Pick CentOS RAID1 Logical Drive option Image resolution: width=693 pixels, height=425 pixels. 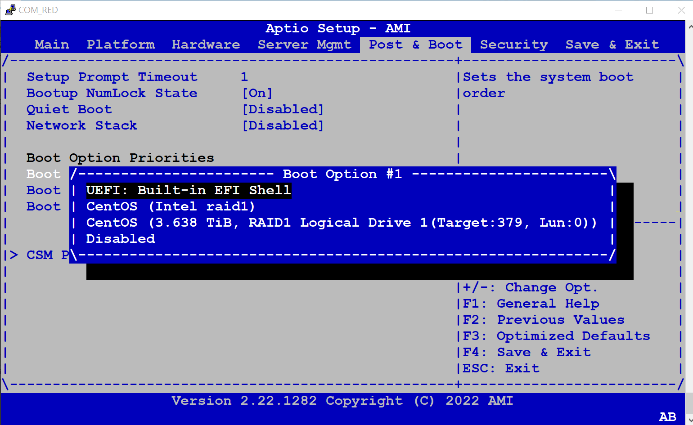tap(341, 223)
